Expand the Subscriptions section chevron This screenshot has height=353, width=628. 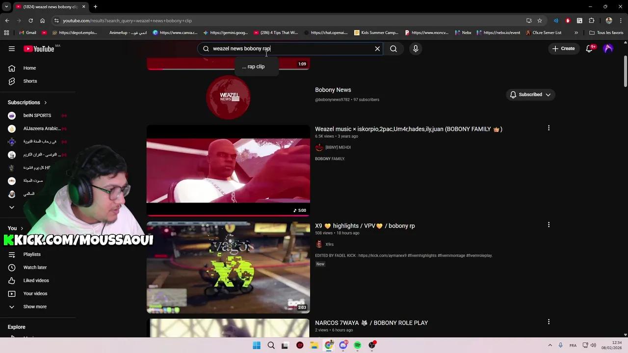pos(45,102)
